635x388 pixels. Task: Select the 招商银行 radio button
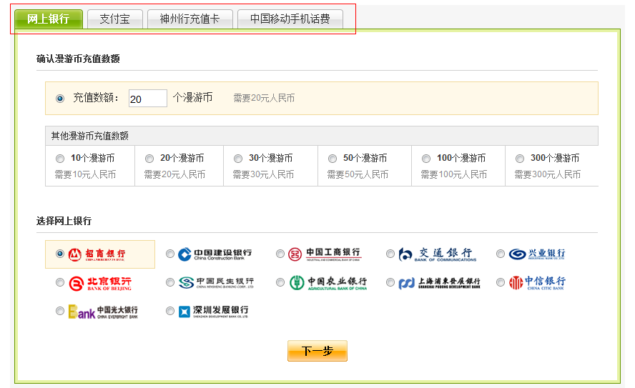[x=60, y=254]
